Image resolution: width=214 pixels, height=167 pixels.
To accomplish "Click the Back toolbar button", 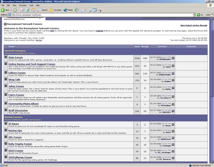I will tap(5, 10).
